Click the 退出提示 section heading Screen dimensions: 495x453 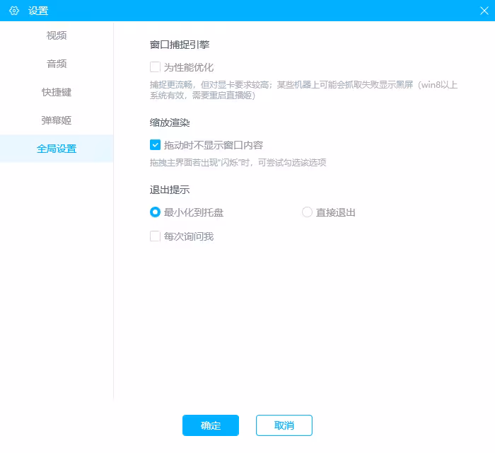[170, 190]
